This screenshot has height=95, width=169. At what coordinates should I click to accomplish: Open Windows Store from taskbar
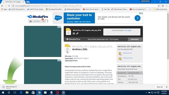(x=33, y=93)
